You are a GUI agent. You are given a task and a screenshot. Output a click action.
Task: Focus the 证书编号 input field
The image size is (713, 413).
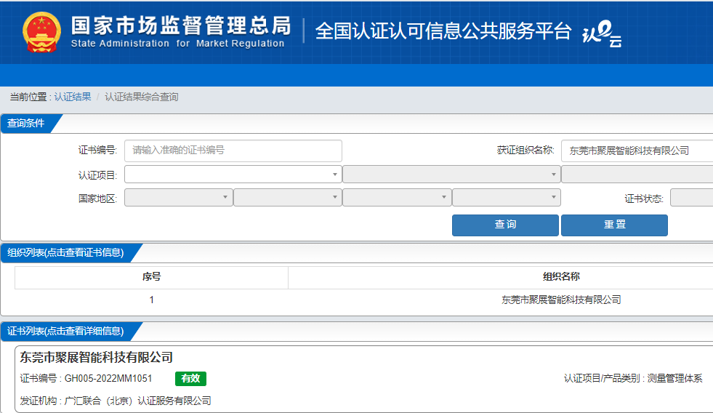(233, 151)
